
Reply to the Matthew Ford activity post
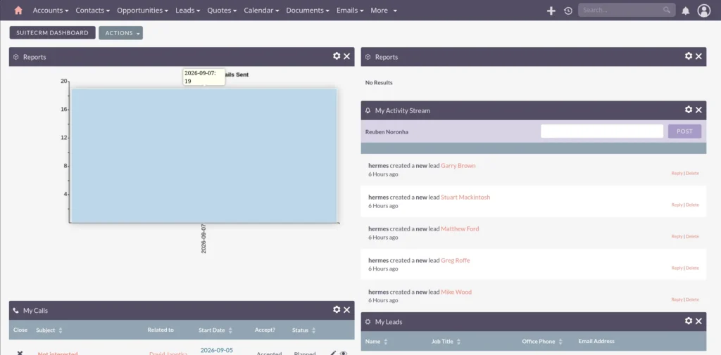click(x=677, y=236)
